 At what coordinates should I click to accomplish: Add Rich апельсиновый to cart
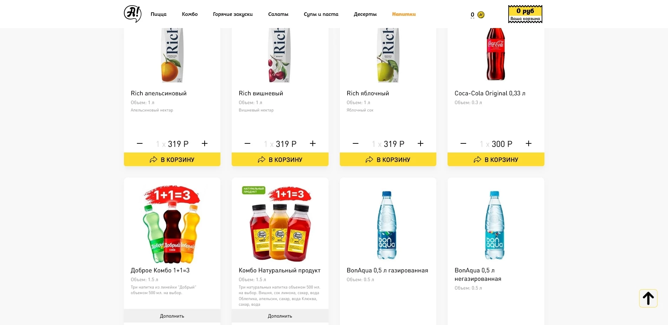pos(172,160)
